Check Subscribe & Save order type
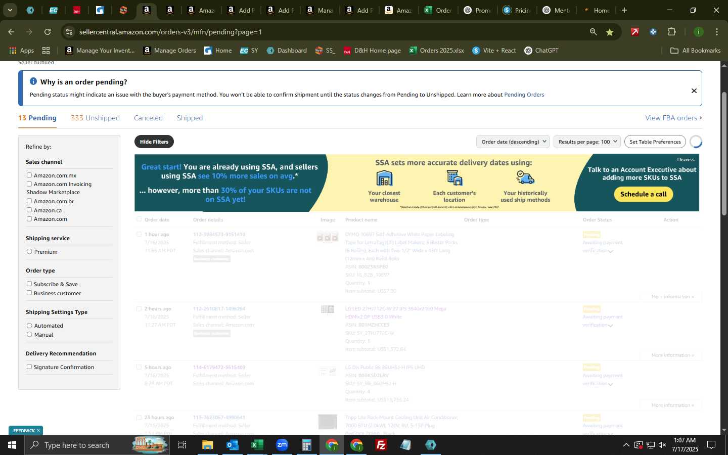This screenshot has width=728, height=455. point(29,284)
